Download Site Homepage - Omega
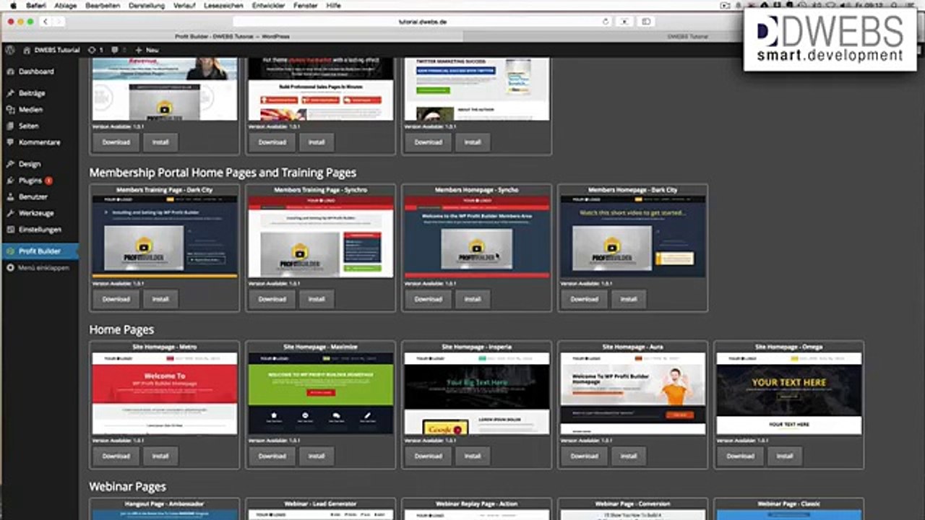 741,456
